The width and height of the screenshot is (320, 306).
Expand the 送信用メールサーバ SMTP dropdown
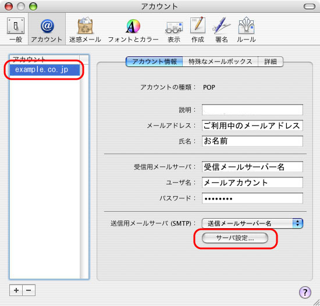pos(253,223)
